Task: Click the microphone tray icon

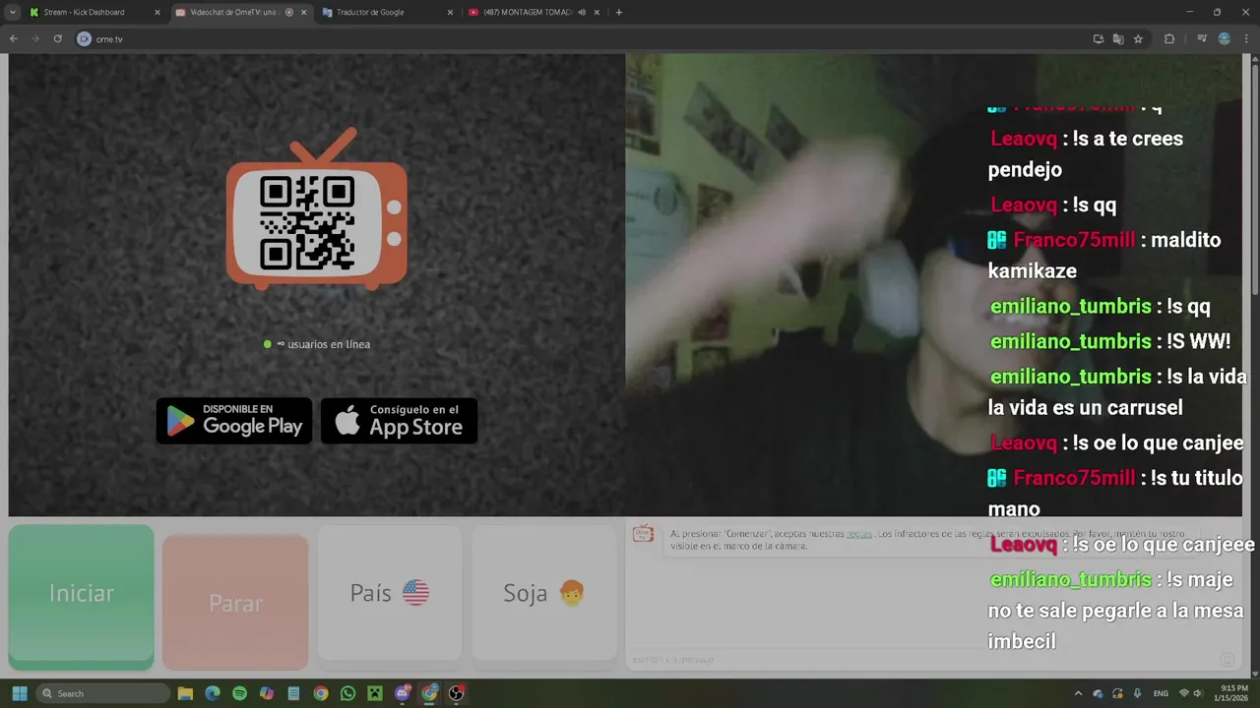Action: [1138, 693]
